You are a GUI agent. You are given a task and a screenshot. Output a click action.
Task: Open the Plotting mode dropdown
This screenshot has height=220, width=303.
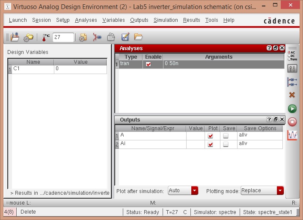[280, 190]
